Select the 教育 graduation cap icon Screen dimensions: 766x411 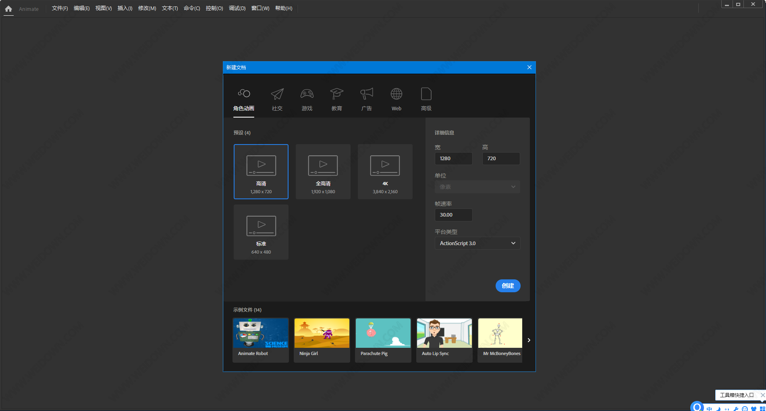pyautogui.click(x=337, y=94)
